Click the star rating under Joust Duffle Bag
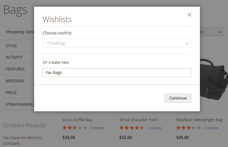This screenshot has height=147, width=228. click(75, 128)
